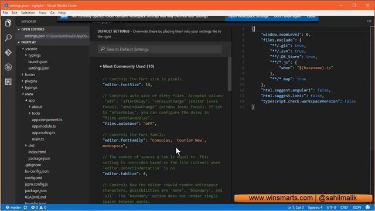Viewport: 375px width, 211px height.
Task: Open index.html file
Action: pos(37,152)
